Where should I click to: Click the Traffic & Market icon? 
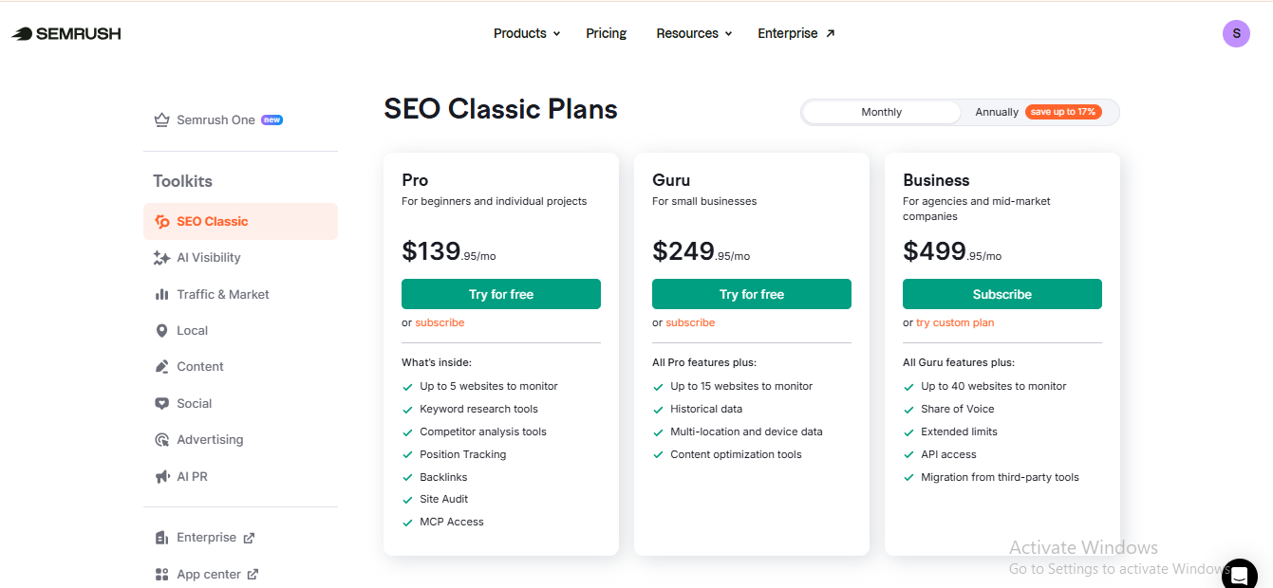pos(161,294)
